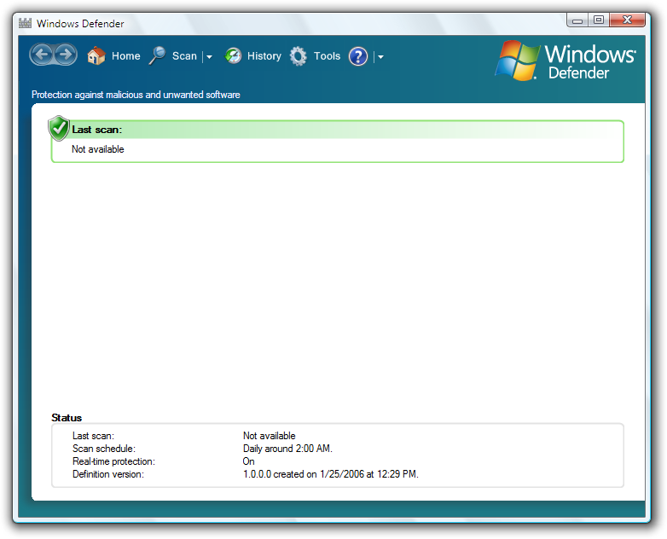Open the History label
667x539 pixels.
tap(264, 55)
